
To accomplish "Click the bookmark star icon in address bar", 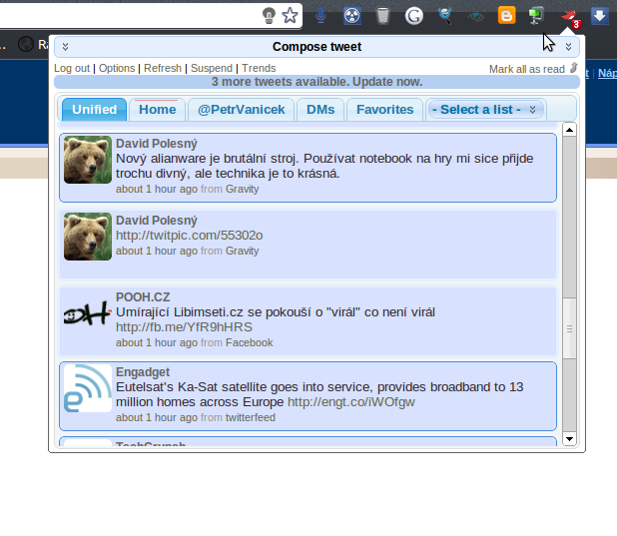I will 290,16.
